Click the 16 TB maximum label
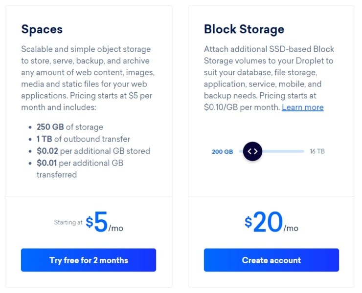The height and width of the screenshot is (293, 362). 317,151
